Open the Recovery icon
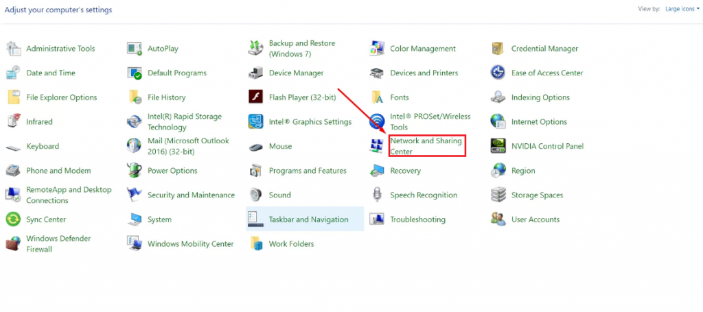The width and height of the screenshot is (703, 312). pyautogui.click(x=377, y=171)
